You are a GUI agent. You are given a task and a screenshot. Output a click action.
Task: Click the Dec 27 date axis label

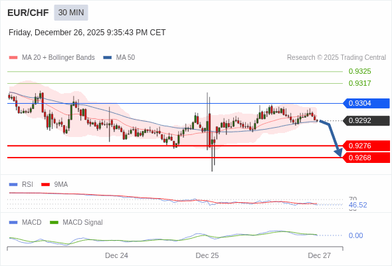click(x=320, y=255)
